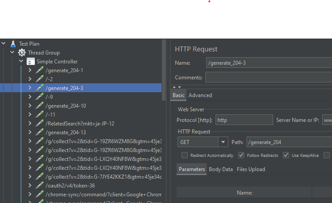The image size is (332, 203).
Task: Open the Body Data tab
Action: (x=220, y=169)
